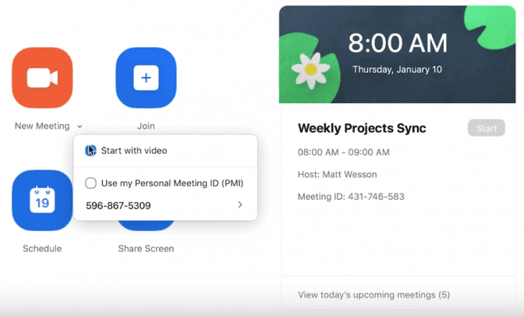Click the Thursday, January 10 date text
The image size is (524, 317).
(x=397, y=69)
